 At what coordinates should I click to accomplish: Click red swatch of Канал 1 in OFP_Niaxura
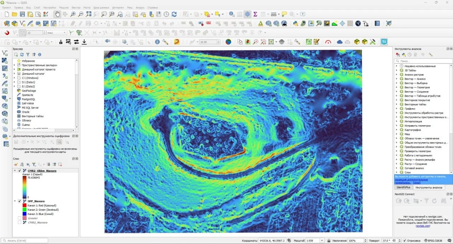pos(24,205)
